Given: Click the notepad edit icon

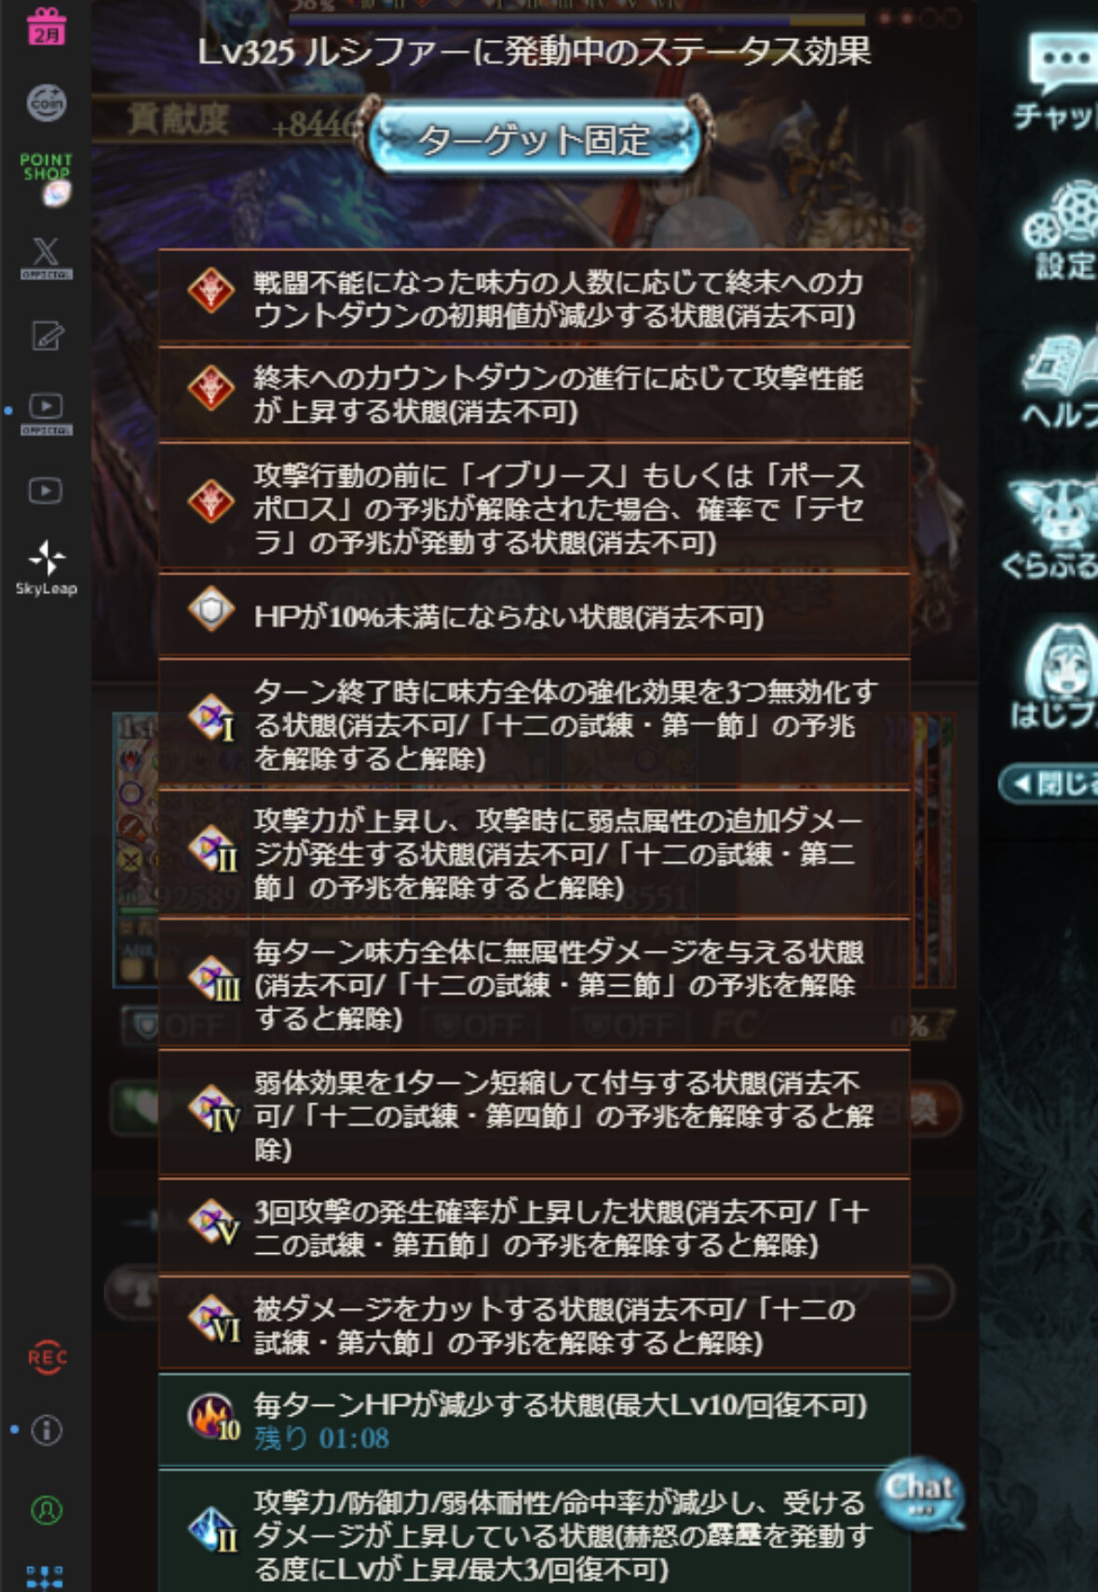Looking at the screenshot, I should 47,335.
